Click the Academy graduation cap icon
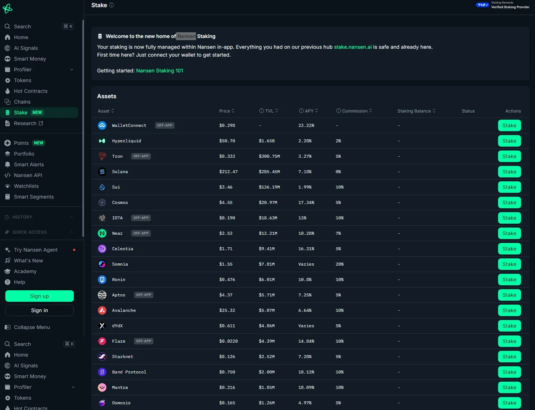535x410 pixels. pos(8,271)
